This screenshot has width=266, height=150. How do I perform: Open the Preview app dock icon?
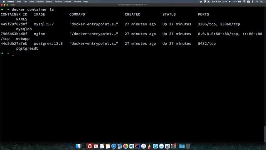click(x=120, y=146)
